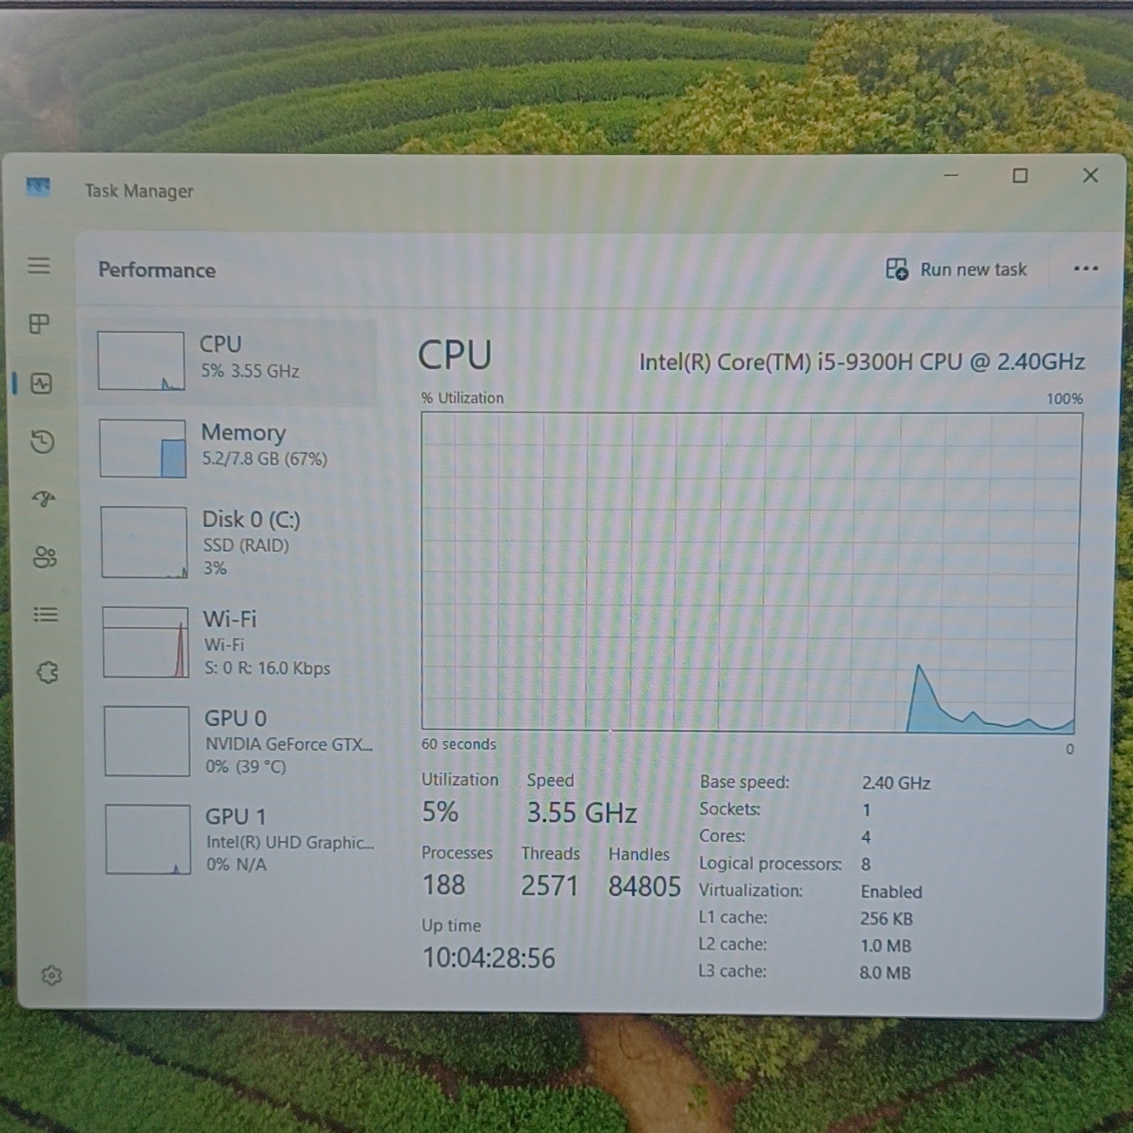Go to the Processes page icon
The image size is (1133, 1133).
tap(39, 324)
